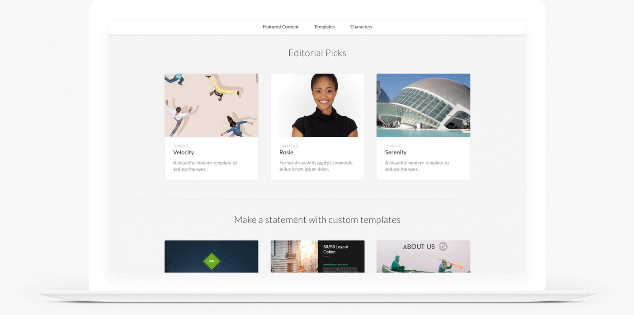The height and width of the screenshot is (315, 634).
Task: Select the 50/50 Layout Option title text
Action: pyautogui.click(x=335, y=249)
